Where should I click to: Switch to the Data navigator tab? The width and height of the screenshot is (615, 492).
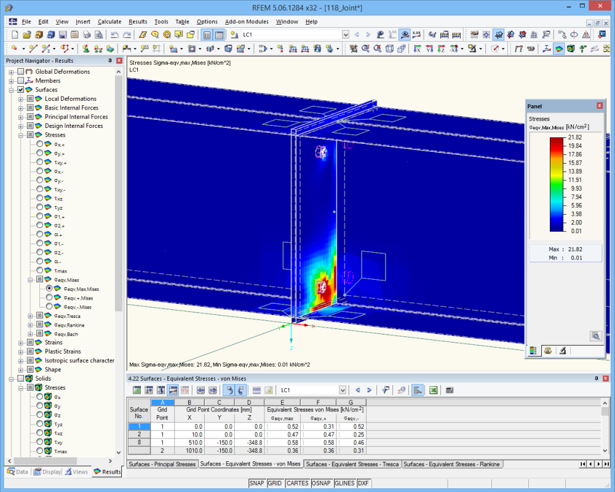pyautogui.click(x=18, y=472)
